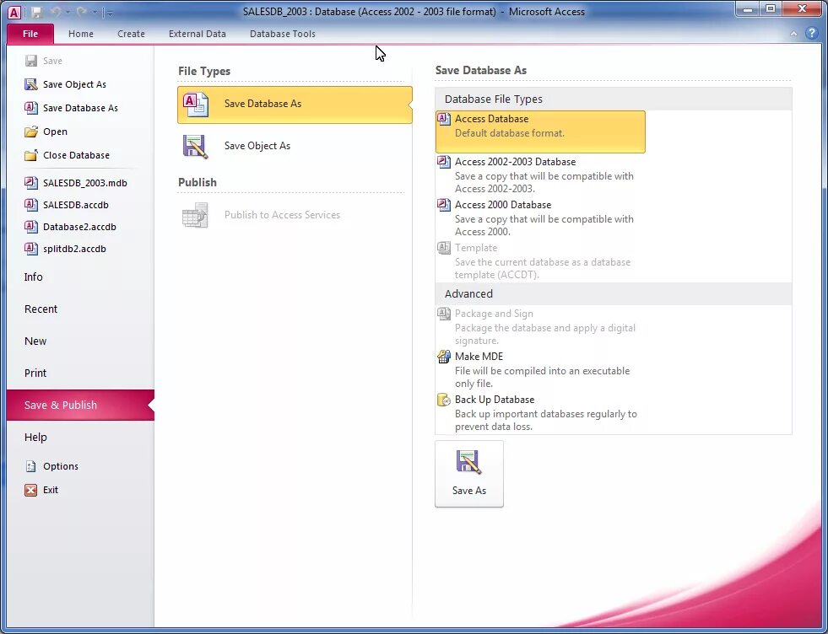Click the Save As button
This screenshot has height=634, width=828.
point(469,474)
